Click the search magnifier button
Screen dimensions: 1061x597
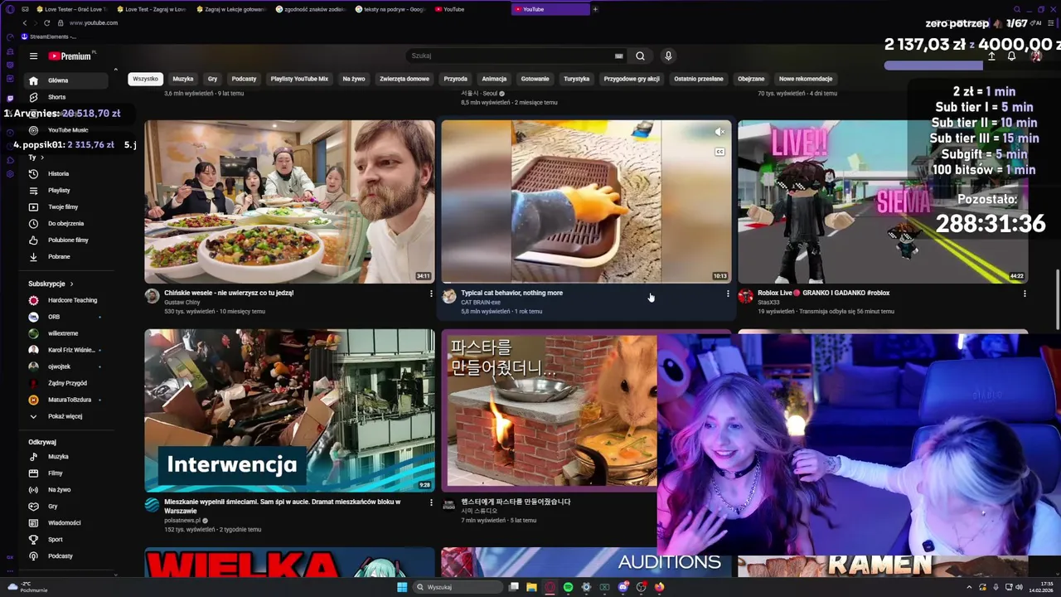point(640,56)
